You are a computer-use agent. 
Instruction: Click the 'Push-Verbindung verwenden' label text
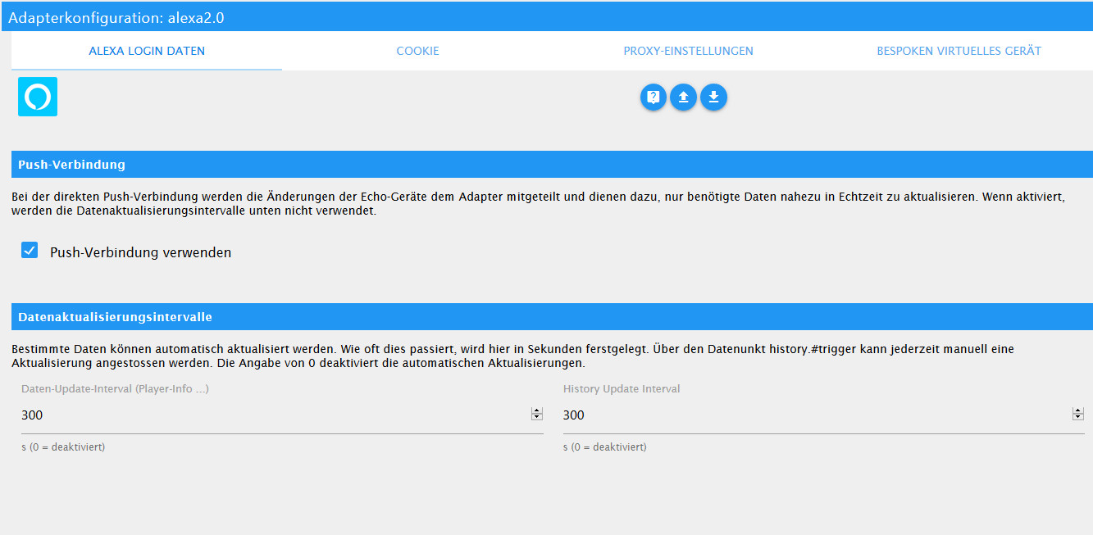(140, 252)
